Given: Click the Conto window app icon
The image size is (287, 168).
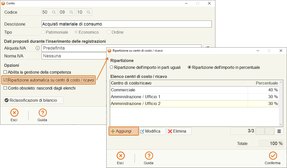Looking at the screenshot, I should click(3, 3).
